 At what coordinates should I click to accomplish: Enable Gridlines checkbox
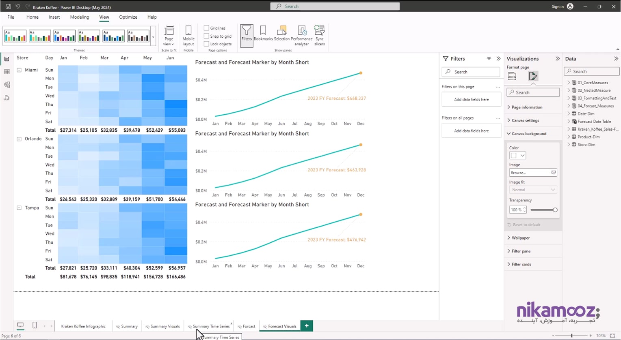pos(206,28)
